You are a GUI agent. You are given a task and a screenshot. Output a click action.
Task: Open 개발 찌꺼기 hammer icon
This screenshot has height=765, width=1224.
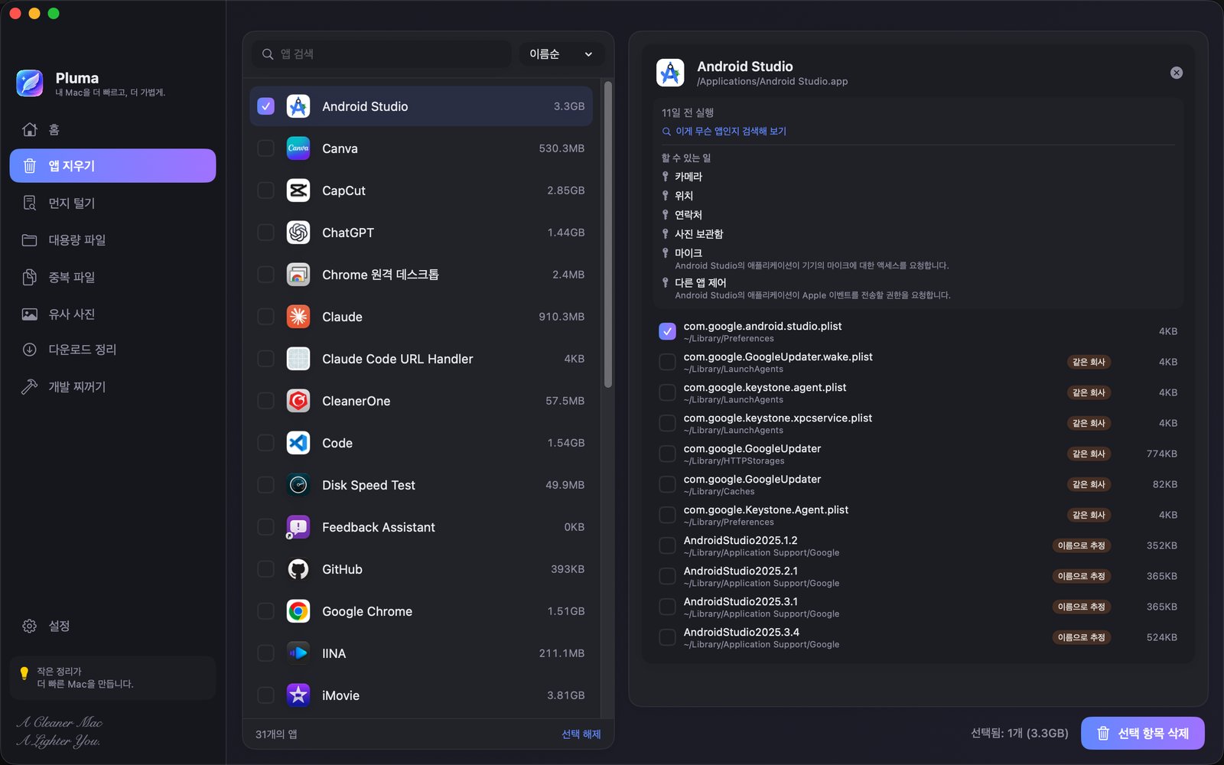click(30, 387)
